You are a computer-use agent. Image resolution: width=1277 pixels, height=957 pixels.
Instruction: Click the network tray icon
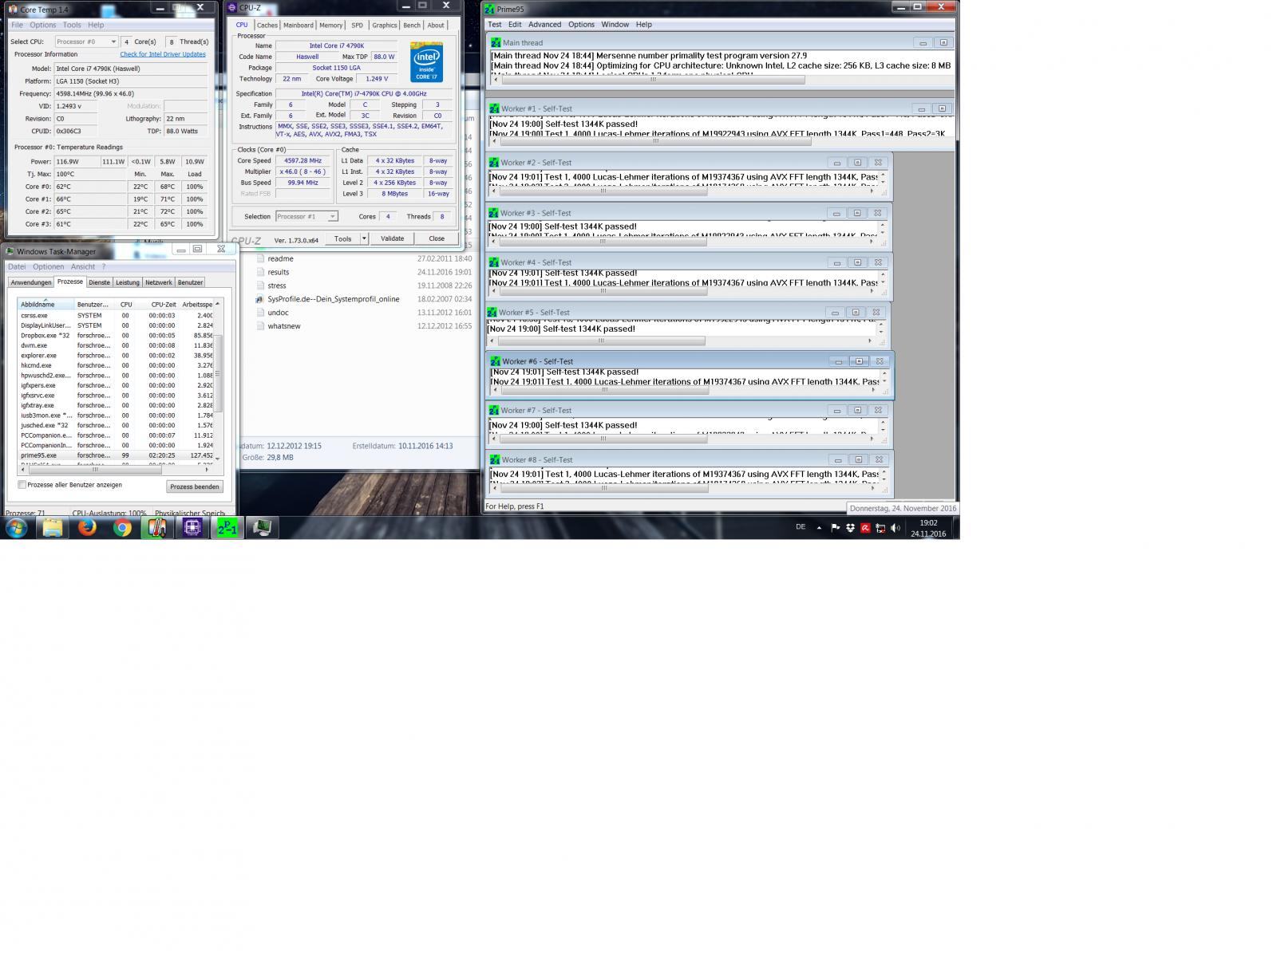880,528
